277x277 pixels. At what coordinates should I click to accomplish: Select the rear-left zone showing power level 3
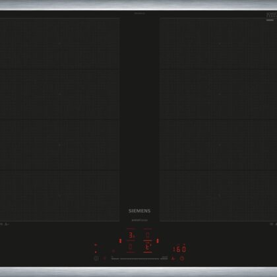pyautogui.click(x=131, y=235)
